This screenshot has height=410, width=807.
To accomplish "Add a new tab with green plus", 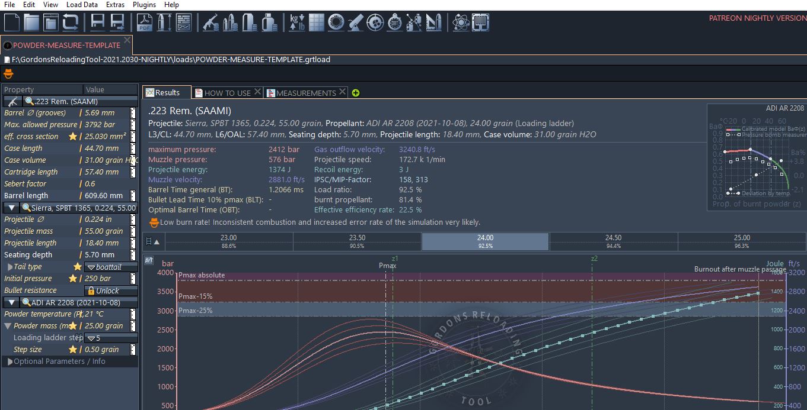I will (356, 93).
